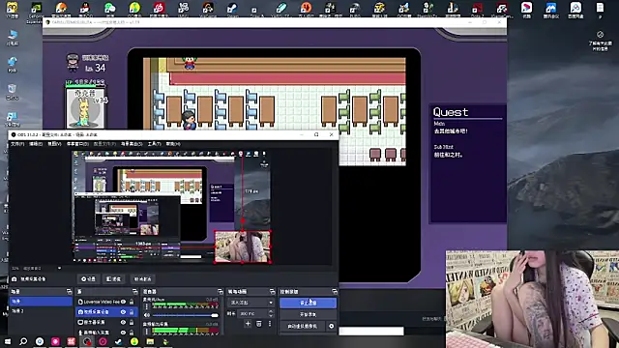Adjust the Mic/Aux volume slider
Screen dimensions: 619x348
coord(185,315)
